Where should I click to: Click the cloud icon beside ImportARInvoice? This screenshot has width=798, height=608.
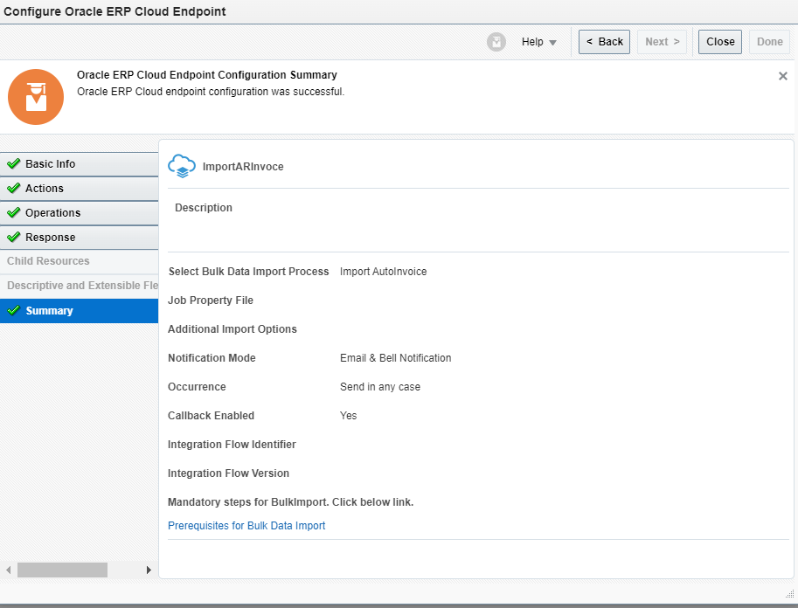(181, 166)
